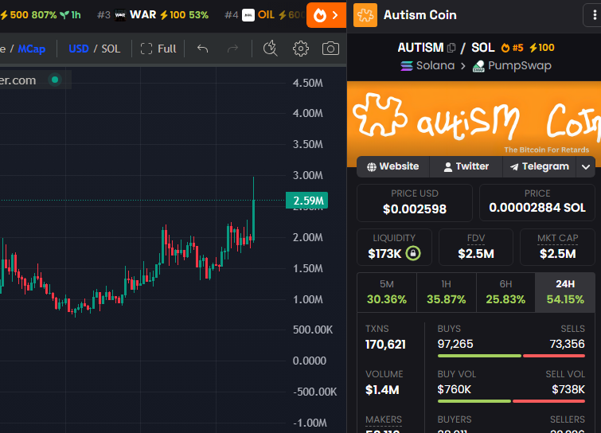Open the trending fire icon button

[x=326, y=15]
